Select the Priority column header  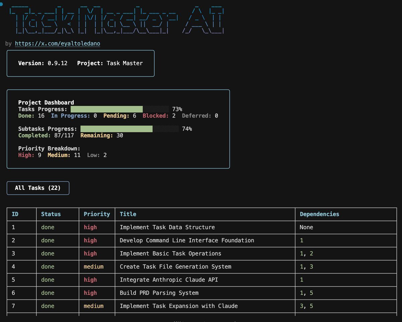point(97,214)
